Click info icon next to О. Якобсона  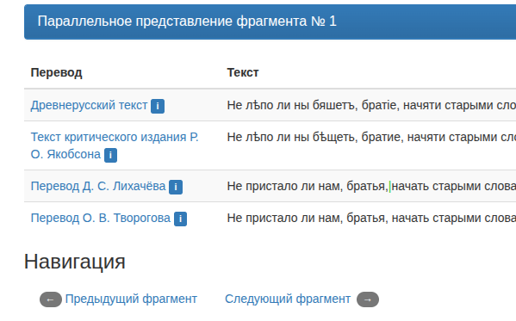pos(110,155)
